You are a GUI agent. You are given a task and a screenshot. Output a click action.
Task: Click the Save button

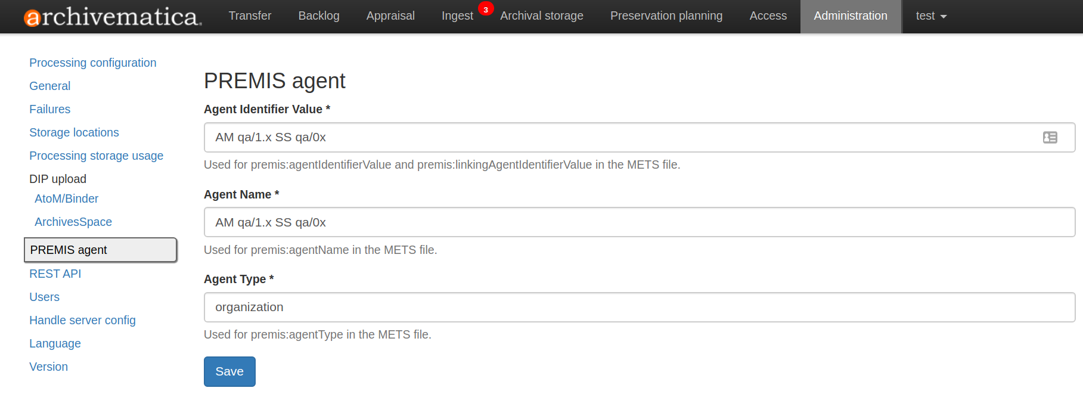point(229,371)
